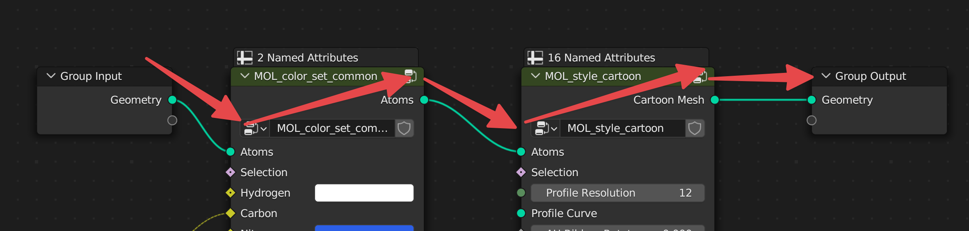Click Geometry output socket on Group Input
The height and width of the screenshot is (231, 969).
pyautogui.click(x=172, y=100)
